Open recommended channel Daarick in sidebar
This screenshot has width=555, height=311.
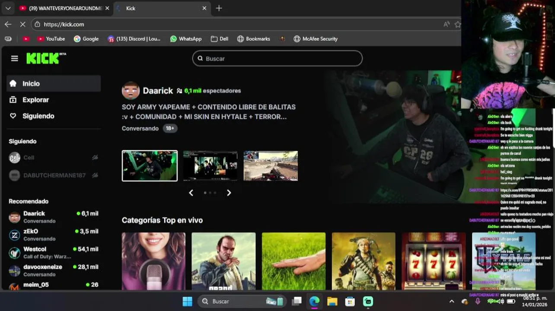[54, 217]
